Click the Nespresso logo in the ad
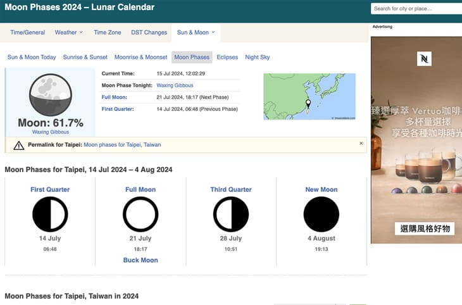The width and height of the screenshot is (462, 305). coord(424,59)
